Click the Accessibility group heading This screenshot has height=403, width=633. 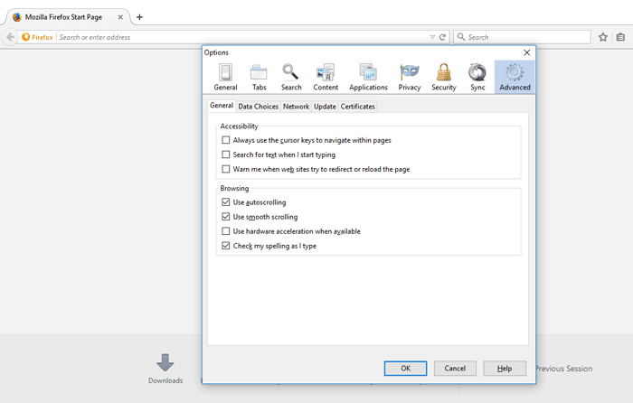point(239,127)
